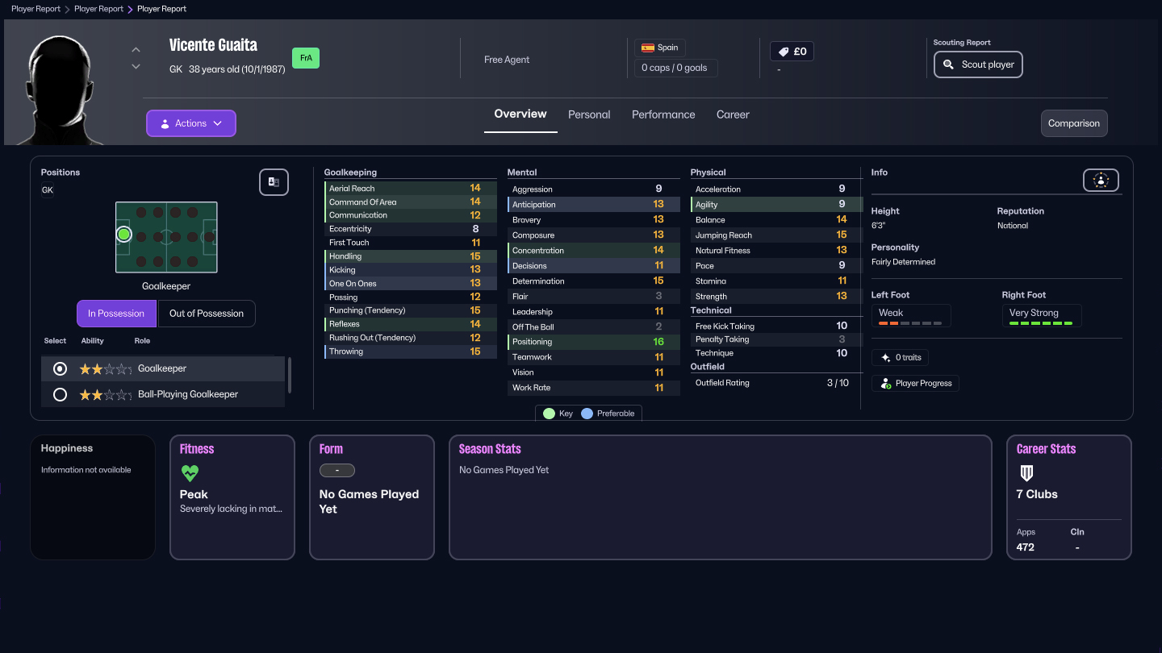The height and width of the screenshot is (653, 1162).
Task: Click the 472 Apps career value
Action: [1026, 547]
